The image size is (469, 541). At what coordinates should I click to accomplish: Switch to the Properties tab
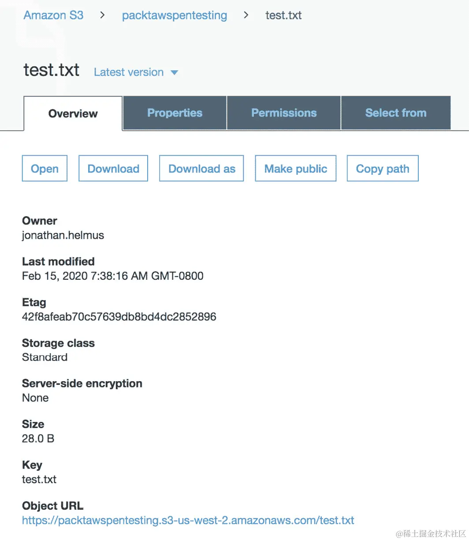pos(175,113)
